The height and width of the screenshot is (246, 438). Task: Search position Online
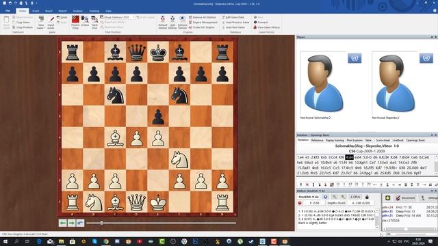85,21
